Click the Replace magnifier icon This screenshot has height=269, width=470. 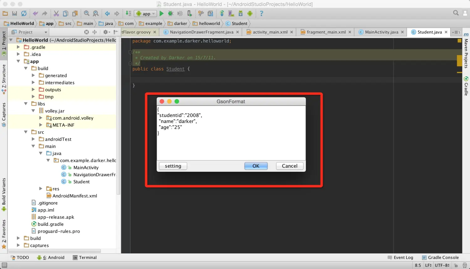click(x=96, y=13)
